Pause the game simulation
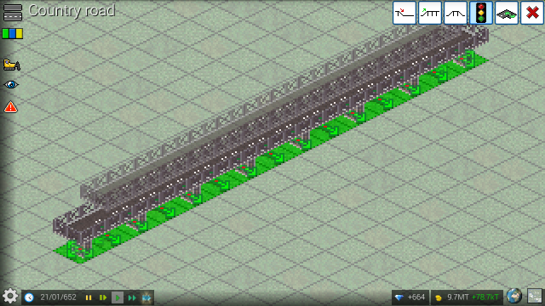The height and width of the screenshot is (306, 545). pyautogui.click(x=89, y=297)
